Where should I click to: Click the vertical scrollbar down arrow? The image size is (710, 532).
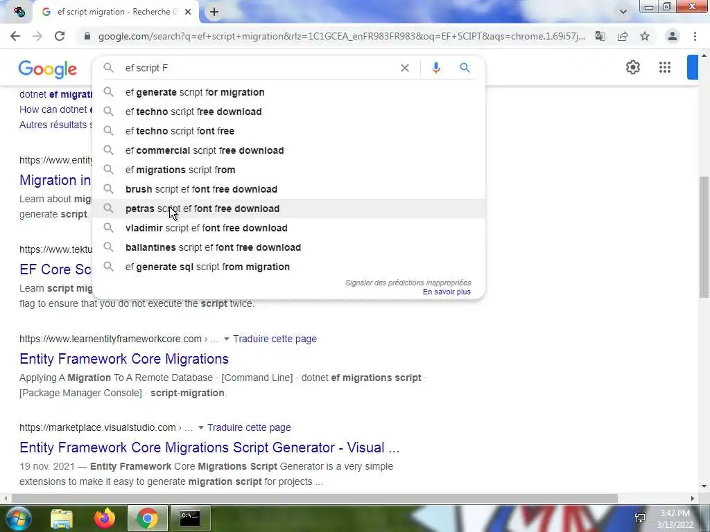click(703, 486)
